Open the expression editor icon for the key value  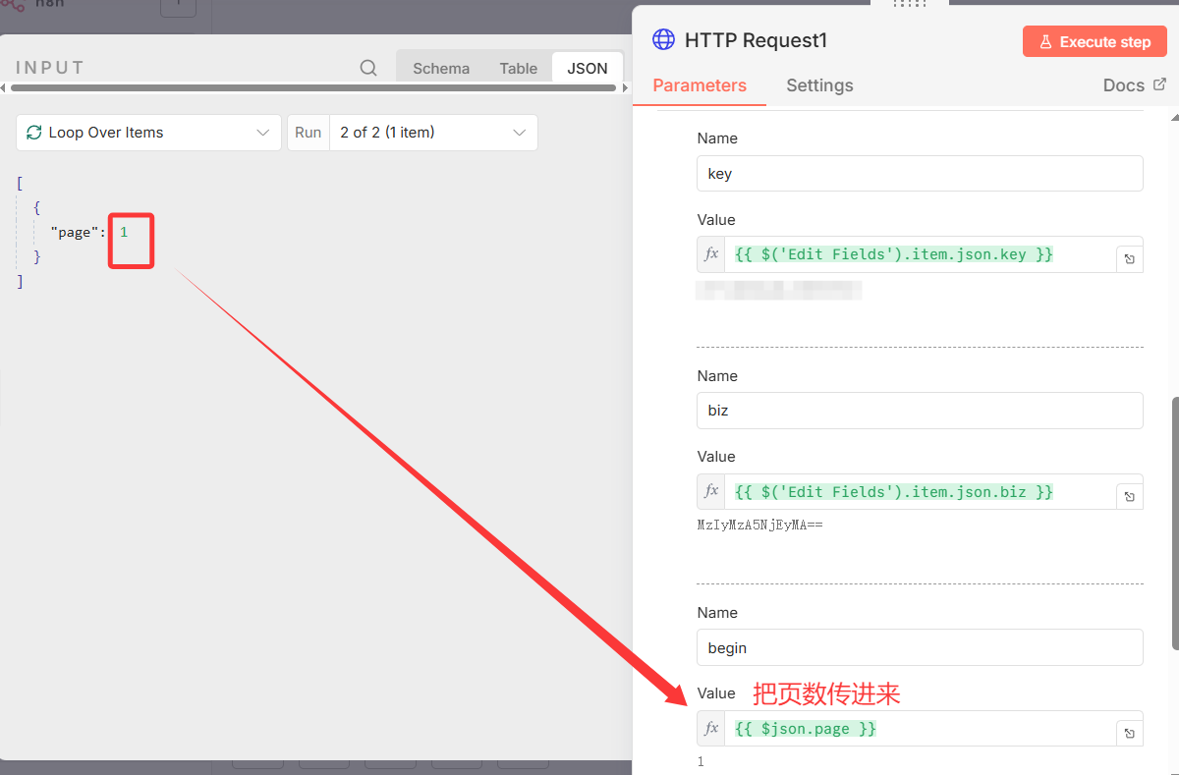(1129, 256)
